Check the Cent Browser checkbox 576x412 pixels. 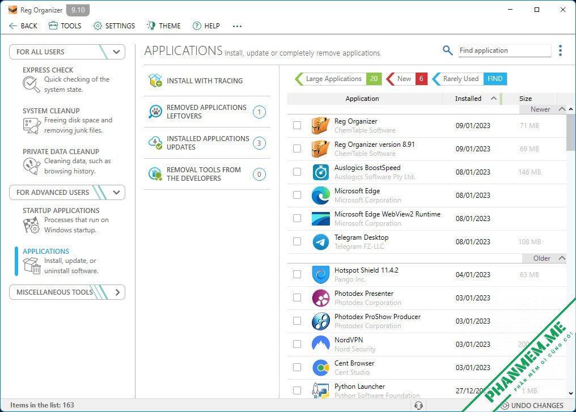click(x=297, y=367)
